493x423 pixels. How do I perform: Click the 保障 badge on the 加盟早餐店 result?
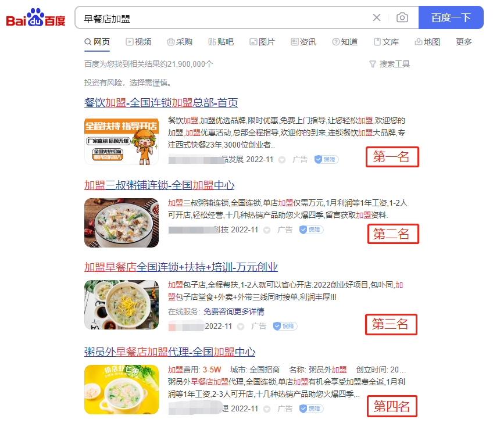point(285,326)
